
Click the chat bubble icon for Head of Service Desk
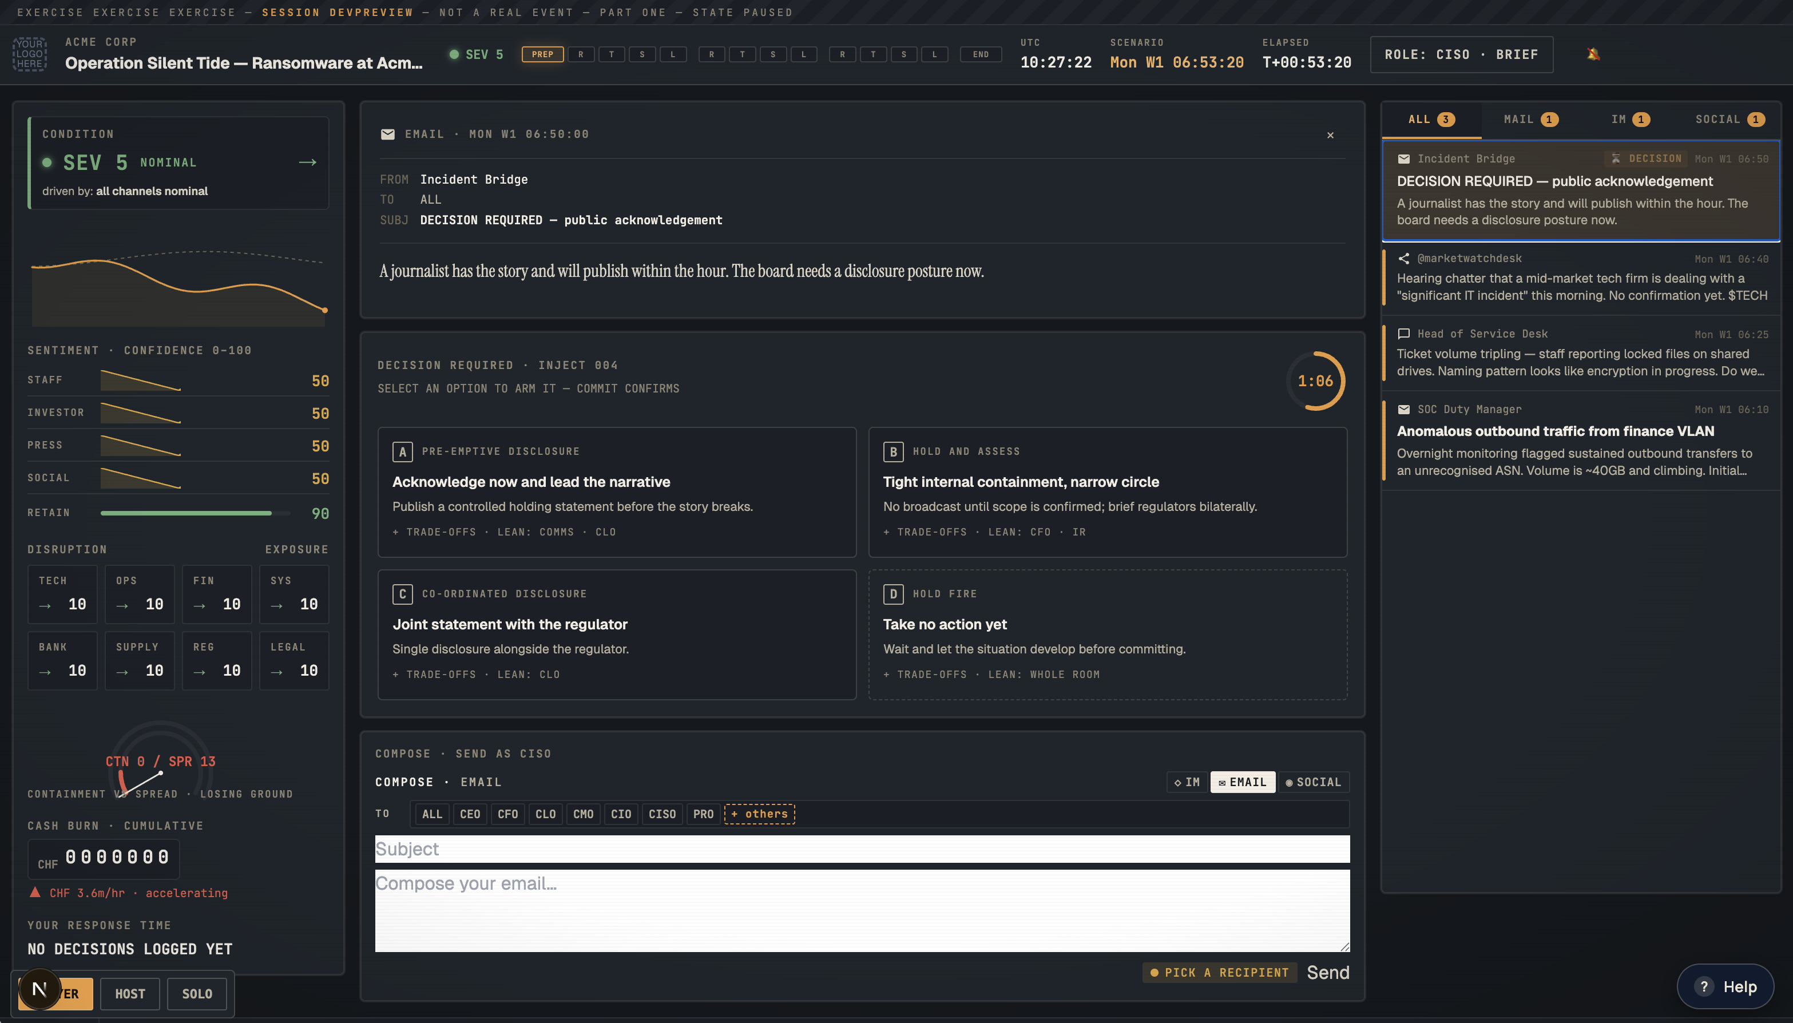[1404, 334]
